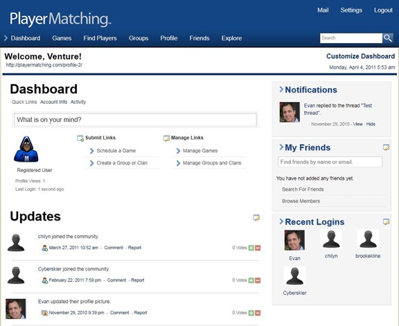The height and width of the screenshot is (326, 399).
Task: Vote down Evan profile picture update
Action: [x=258, y=313]
